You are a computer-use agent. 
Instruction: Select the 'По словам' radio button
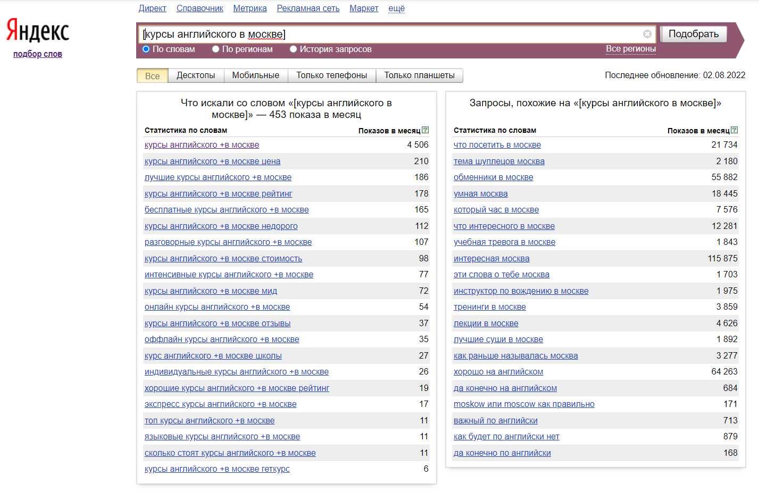tap(146, 49)
